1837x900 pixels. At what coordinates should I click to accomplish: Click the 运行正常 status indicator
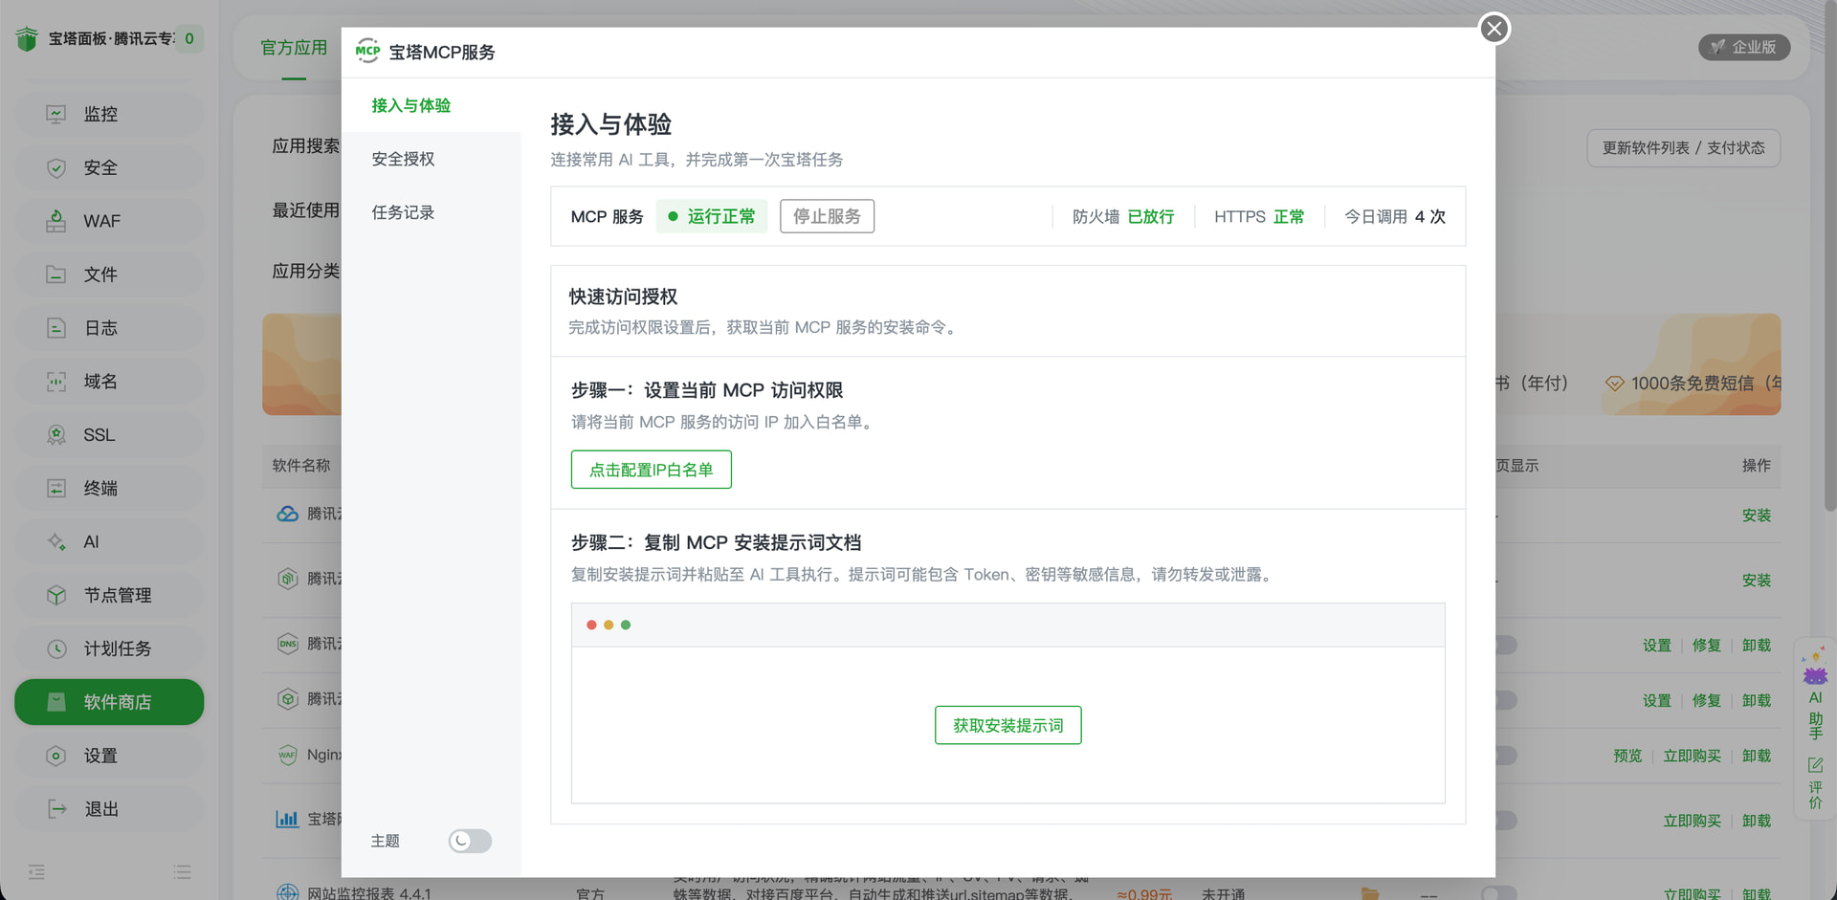click(712, 216)
